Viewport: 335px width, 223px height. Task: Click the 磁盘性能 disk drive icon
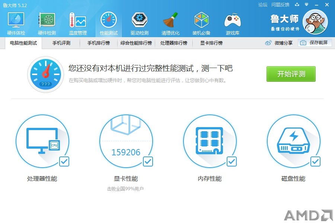tap(293, 141)
